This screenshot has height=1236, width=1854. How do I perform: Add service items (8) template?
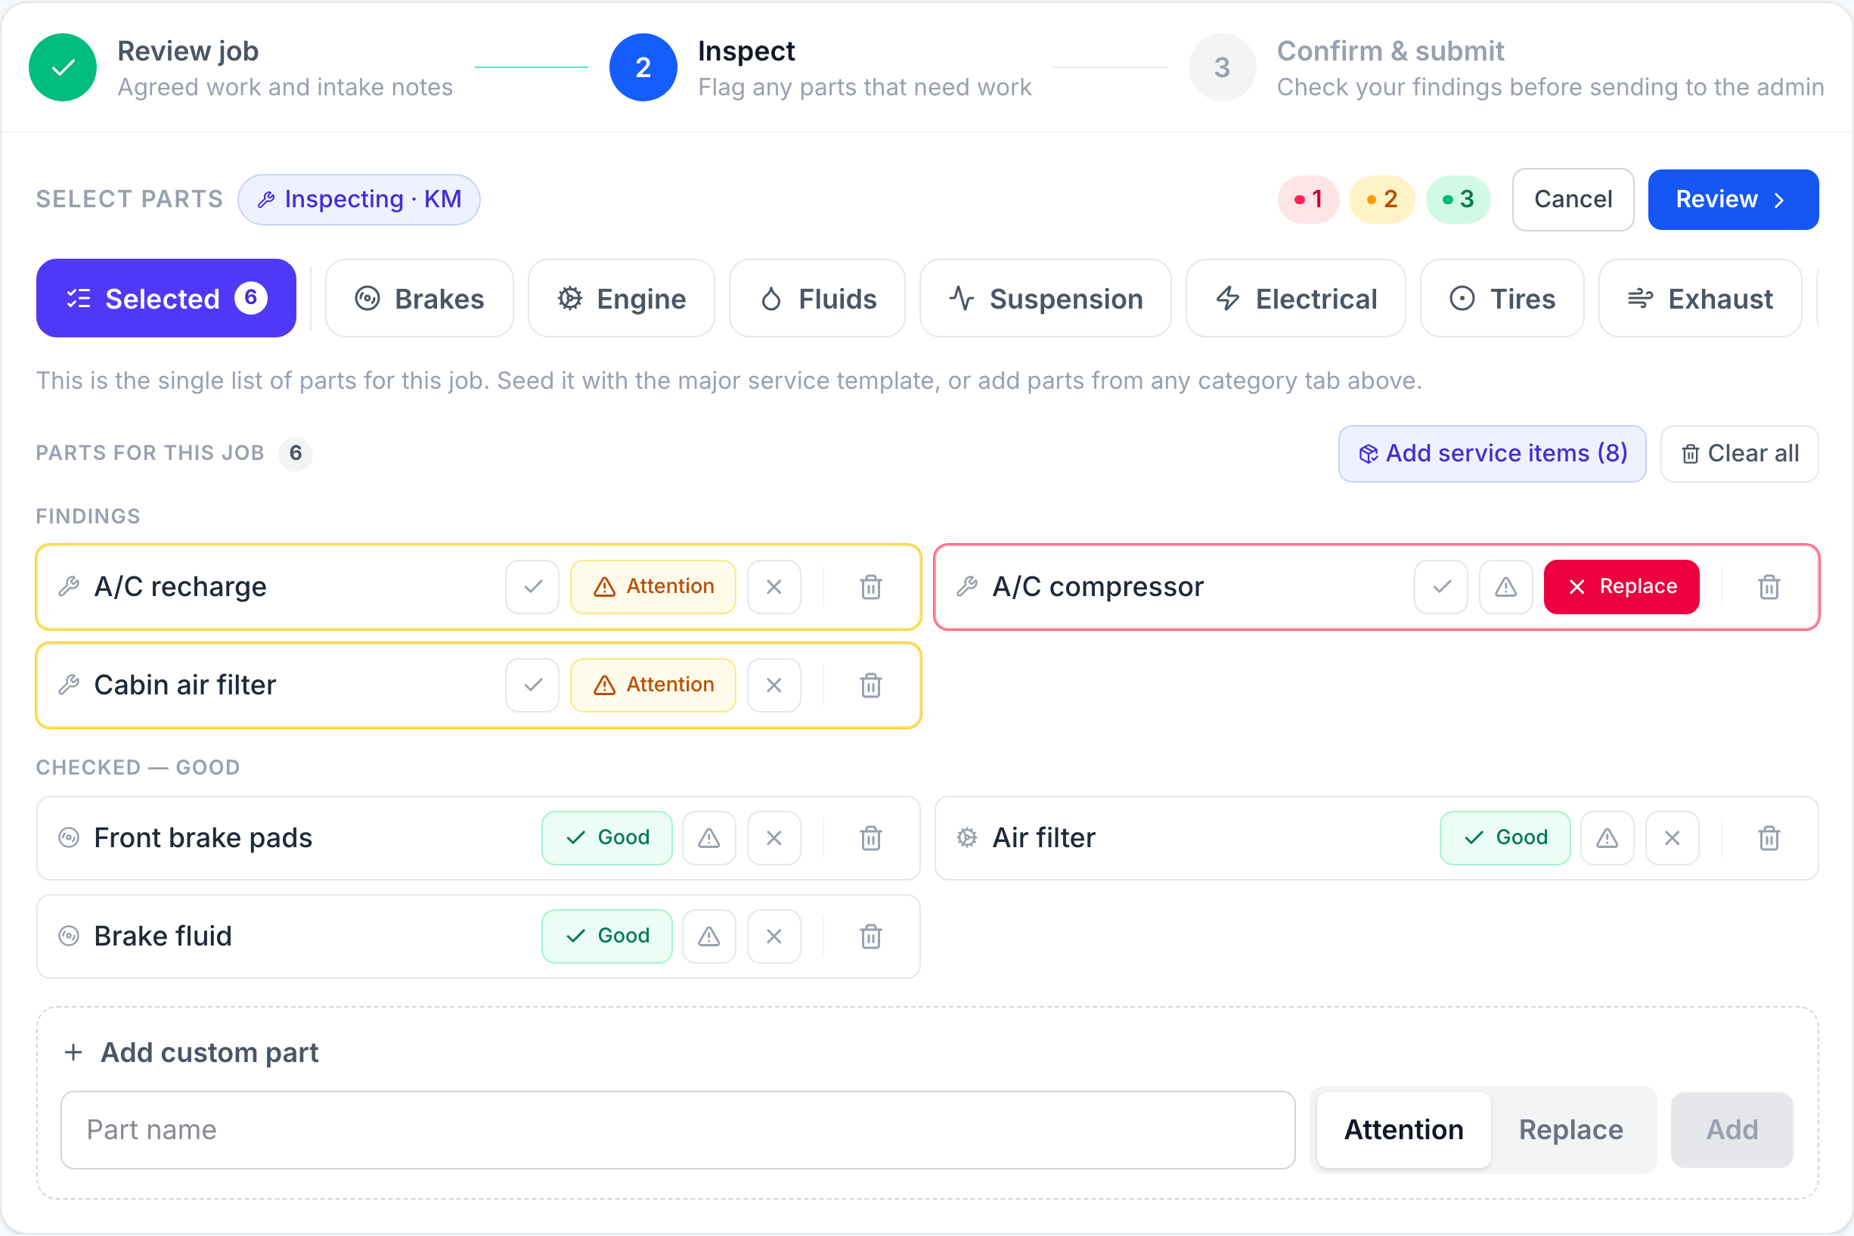pos(1493,454)
